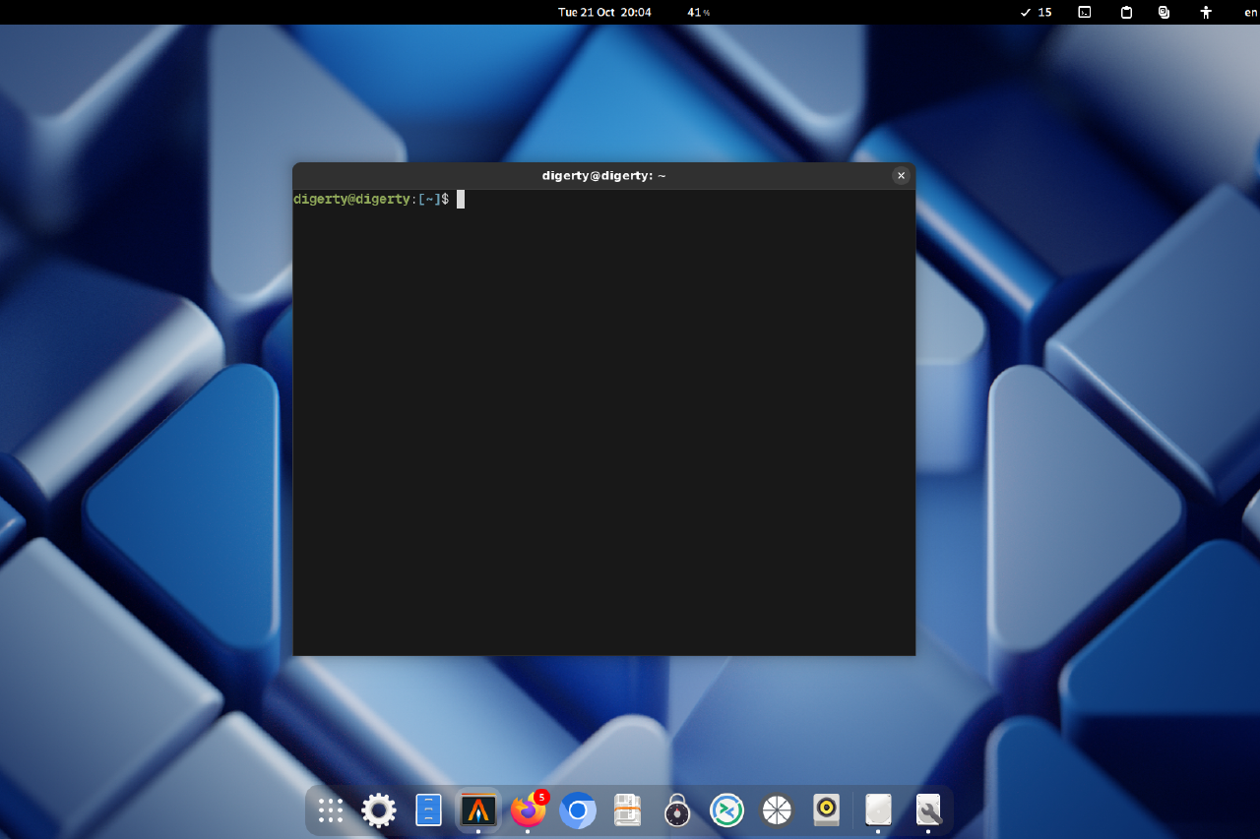Open the green double-arrow remote app in dock
The image size is (1260, 839).
tap(726, 810)
